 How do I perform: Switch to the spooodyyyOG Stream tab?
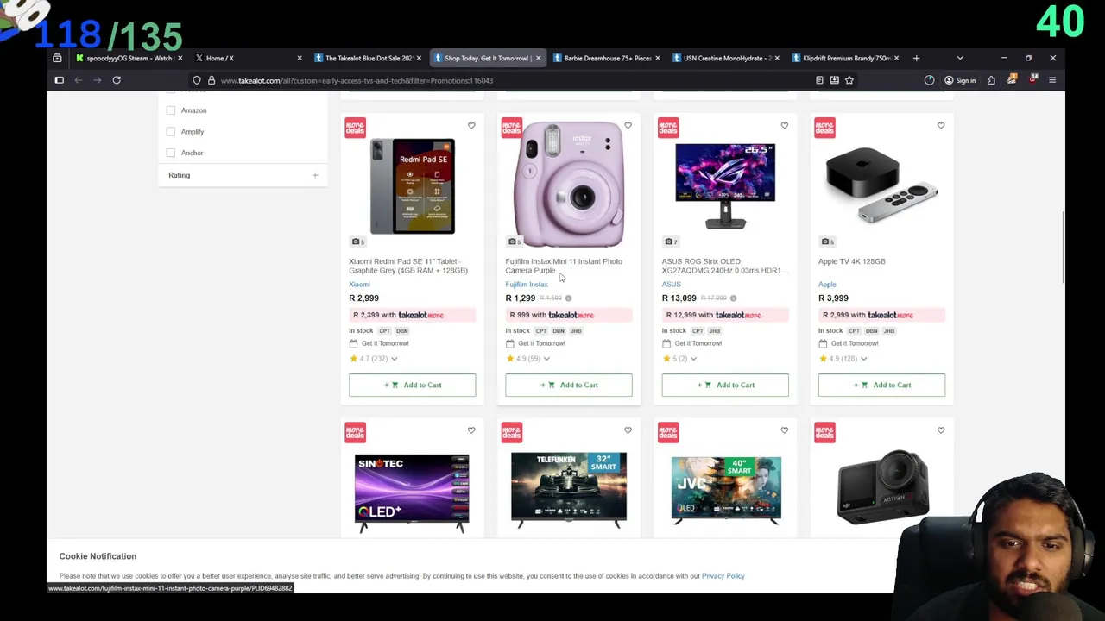[129, 58]
